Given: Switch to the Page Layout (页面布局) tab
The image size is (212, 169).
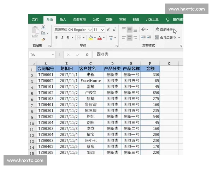Looking at the screenshot, I should point(79,20).
